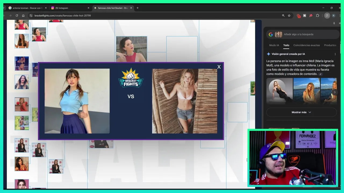Bookmark this page with the star
This screenshot has height=193, width=344.
coord(289,16)
